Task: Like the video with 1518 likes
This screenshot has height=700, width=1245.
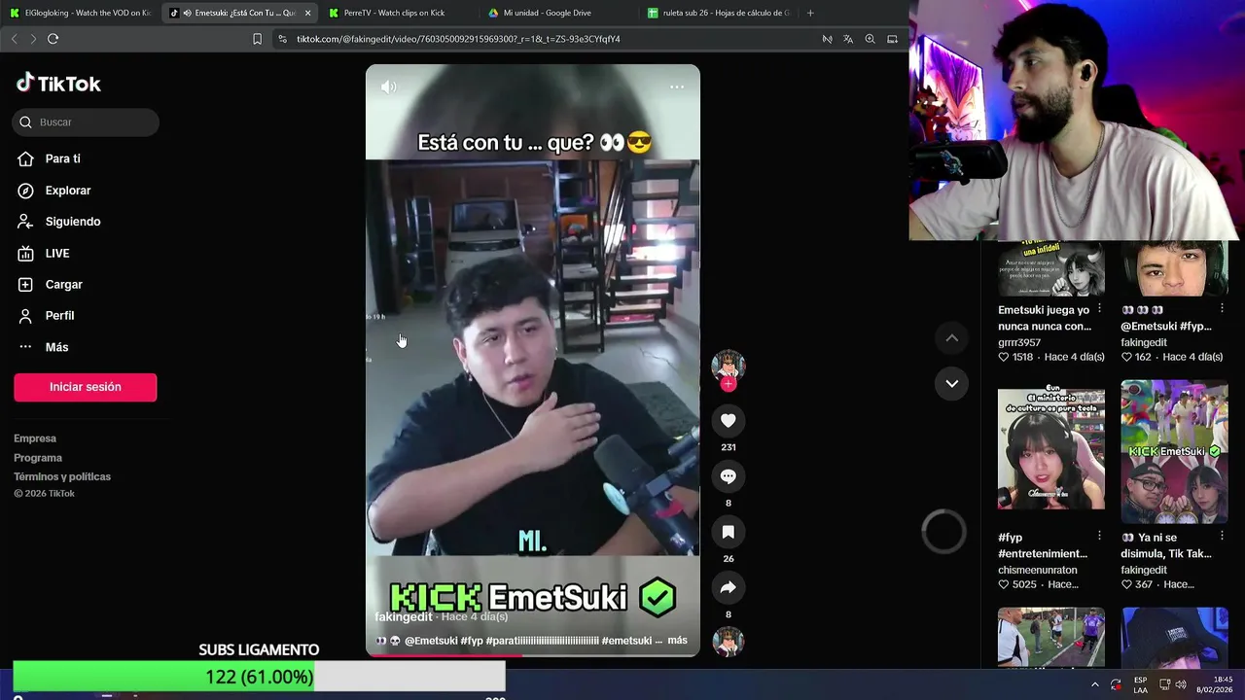Action: pyautogui.click(x=1004, y=357)
